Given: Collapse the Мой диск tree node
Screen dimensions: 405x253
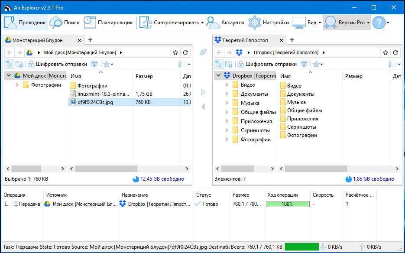Looking at the screenshot, I should pyautogui.click(x=9, y=75).
